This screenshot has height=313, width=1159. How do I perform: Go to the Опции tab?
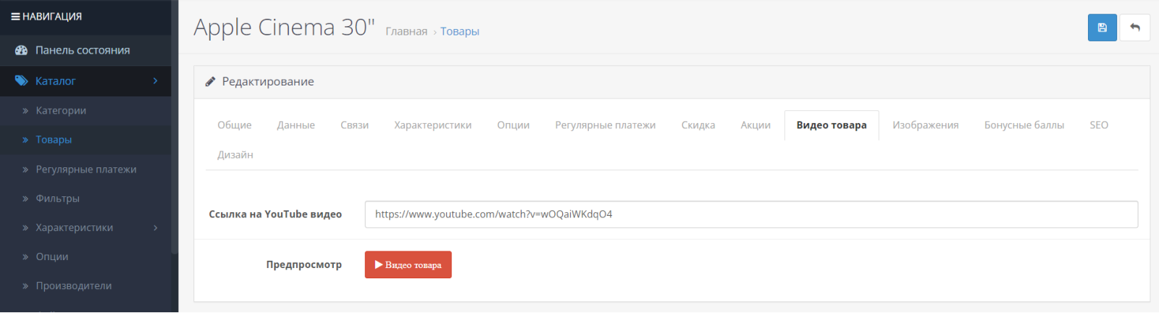[513, 125]
